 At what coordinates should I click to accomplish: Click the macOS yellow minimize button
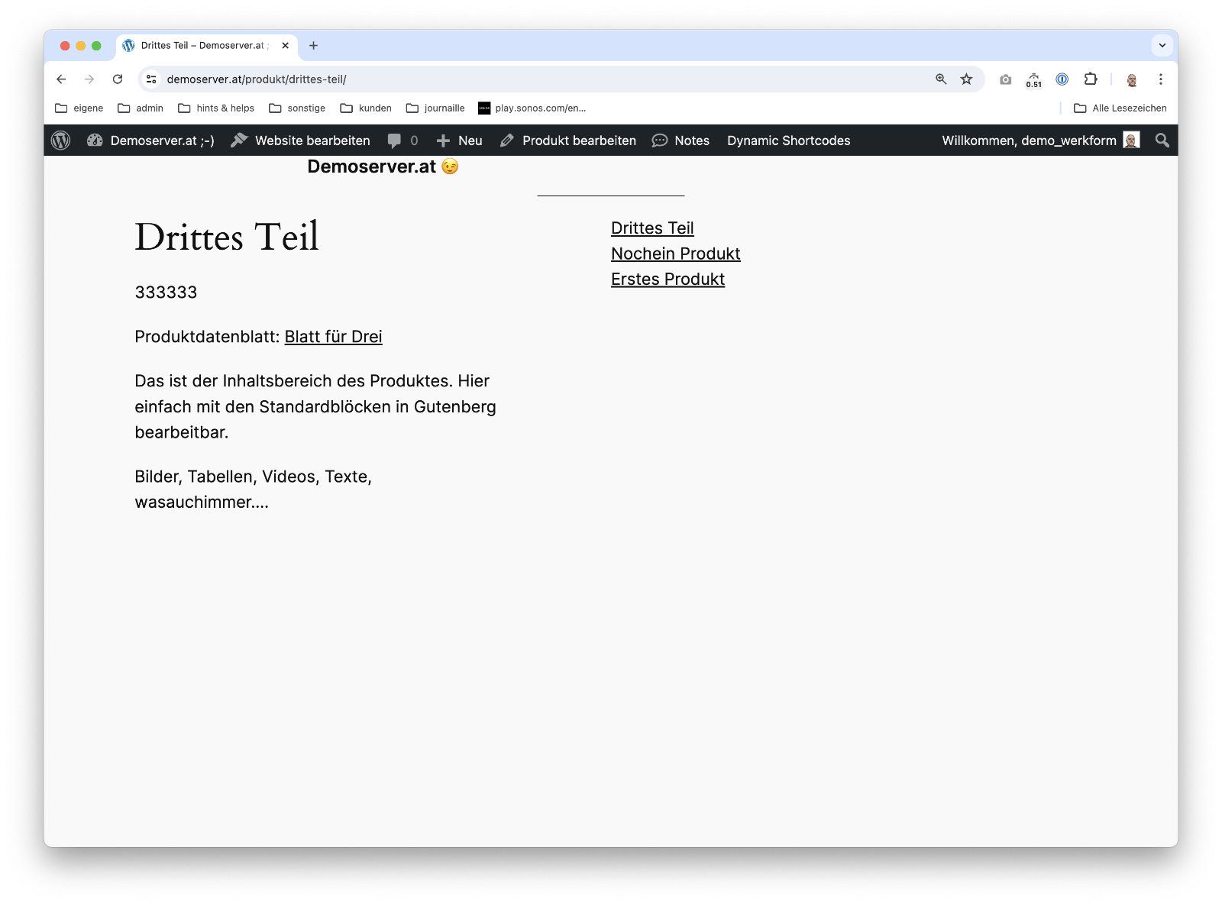[81, 46]
